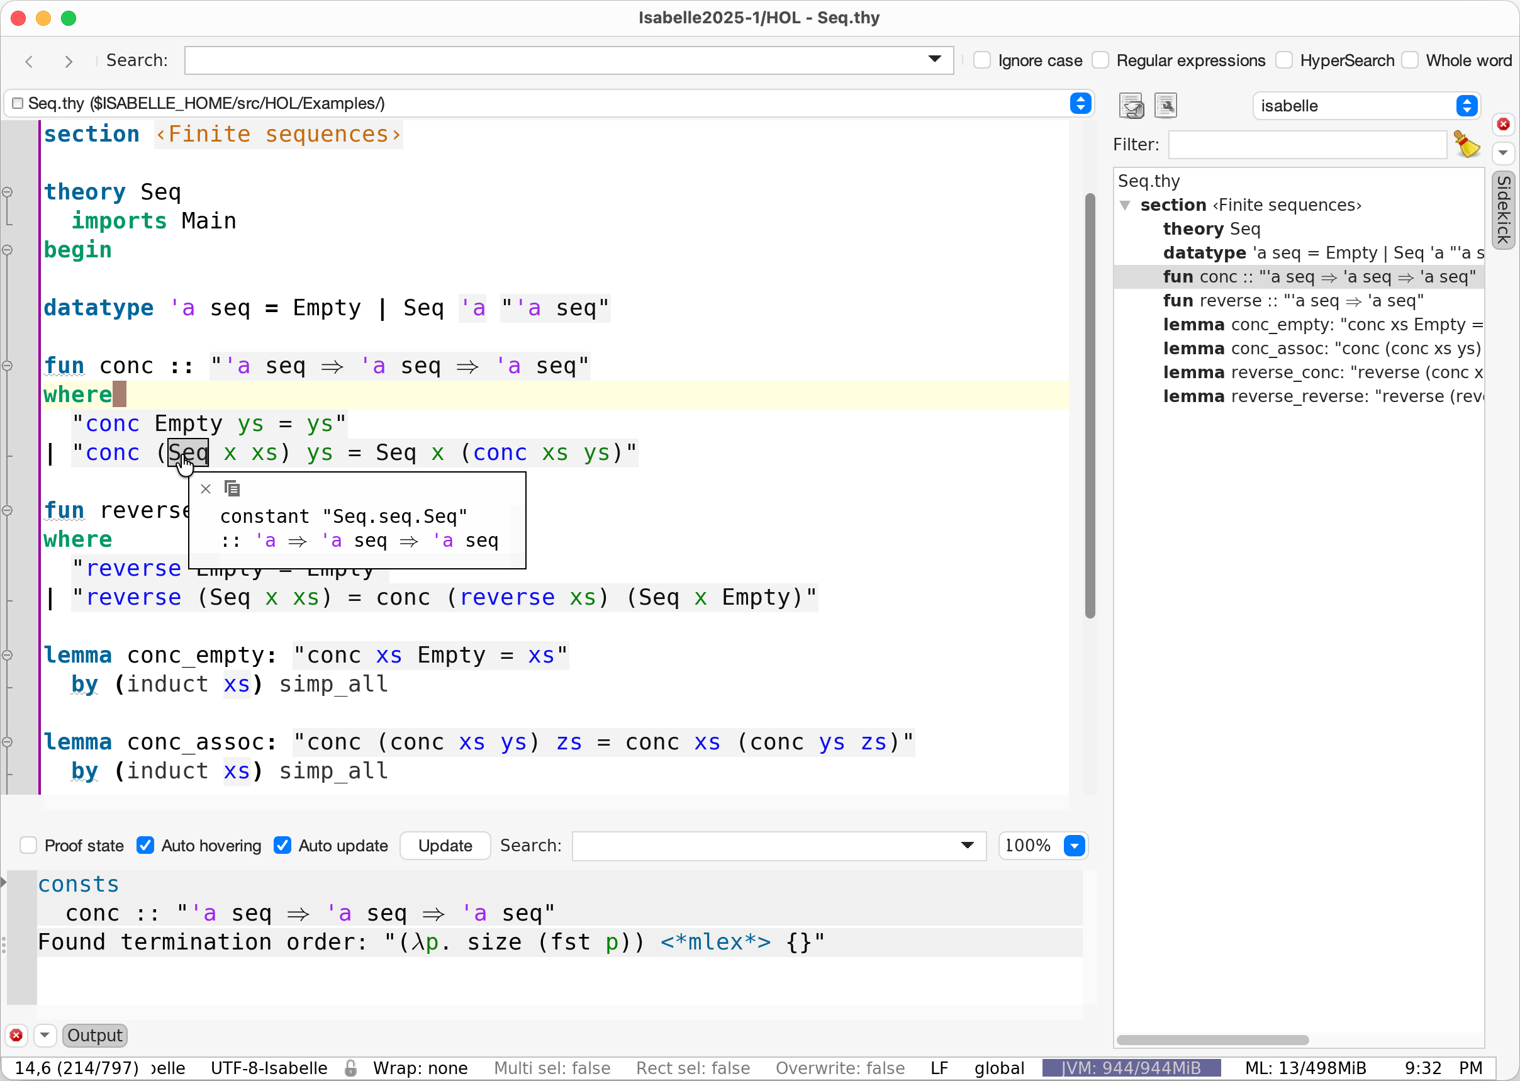Image resolution: width=1520 pixels, height=1081 pixels.
Task: Toggle the Ignore case checkbox
Action: (981, 60)
